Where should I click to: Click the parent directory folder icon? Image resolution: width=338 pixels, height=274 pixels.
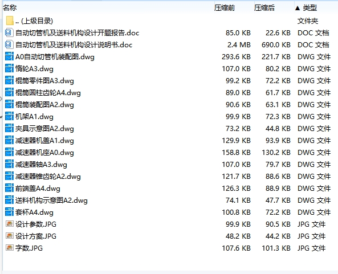click(10, 21)
